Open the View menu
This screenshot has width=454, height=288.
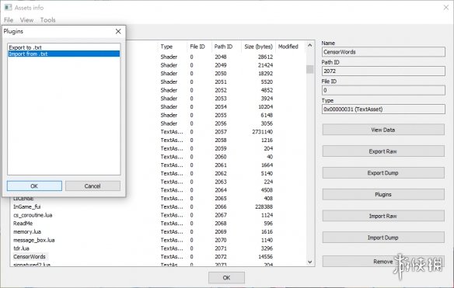coord(26,20)
